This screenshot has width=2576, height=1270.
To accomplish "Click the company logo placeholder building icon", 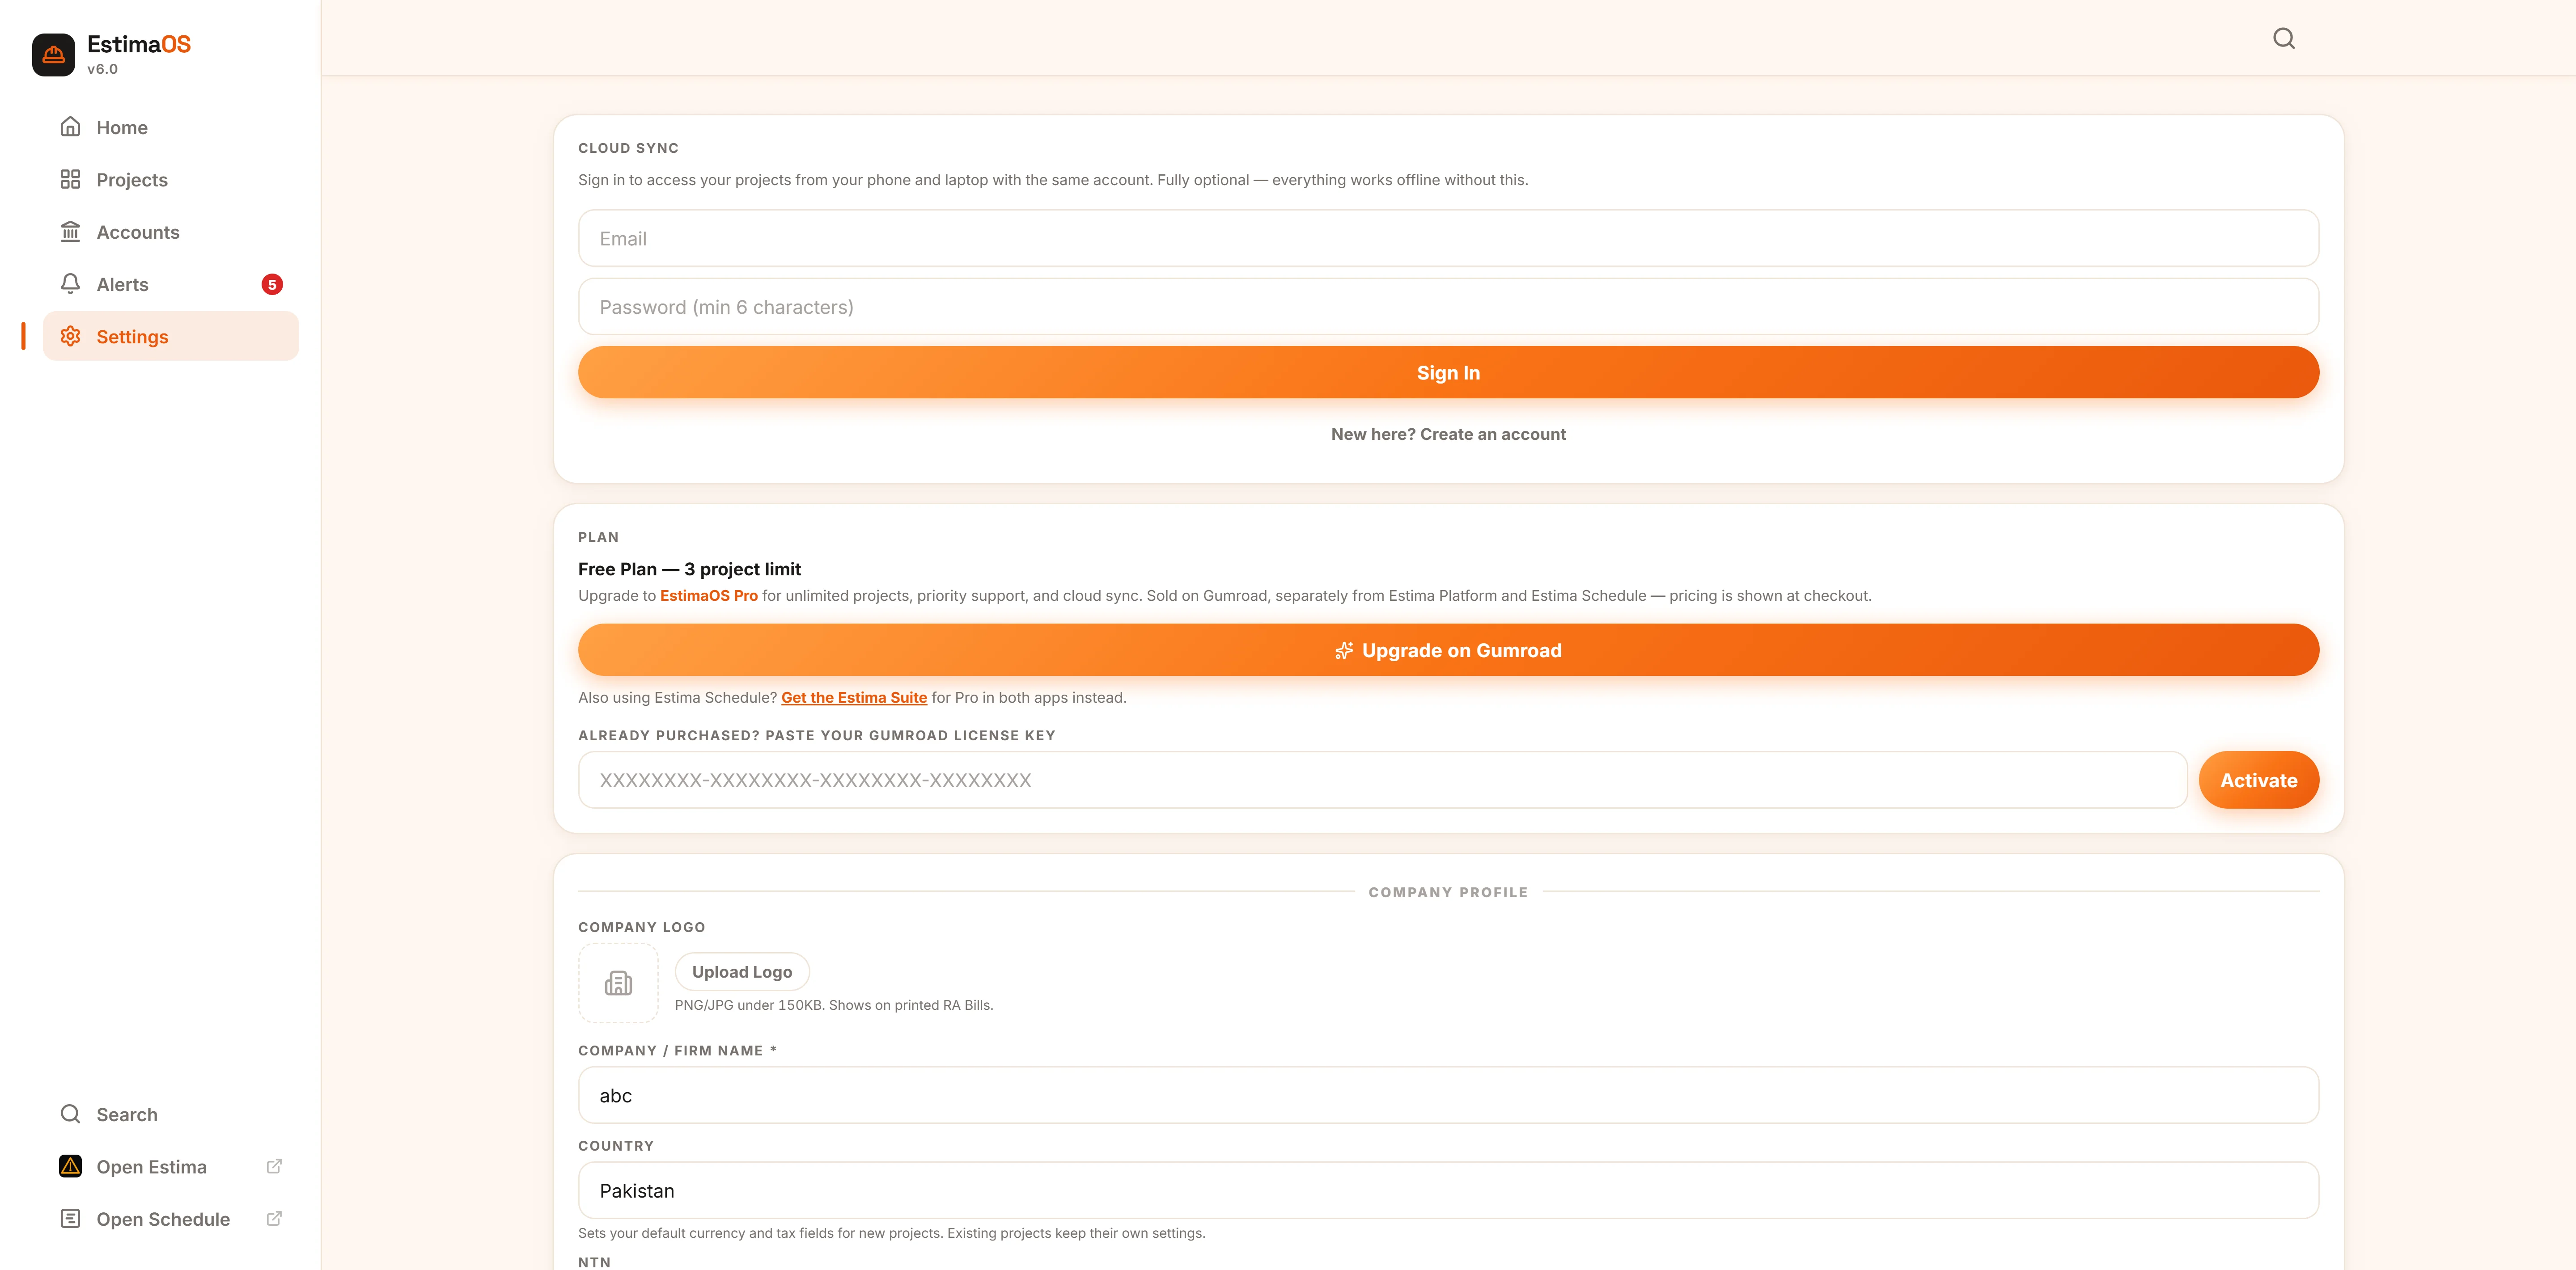I will coord(618,983).
